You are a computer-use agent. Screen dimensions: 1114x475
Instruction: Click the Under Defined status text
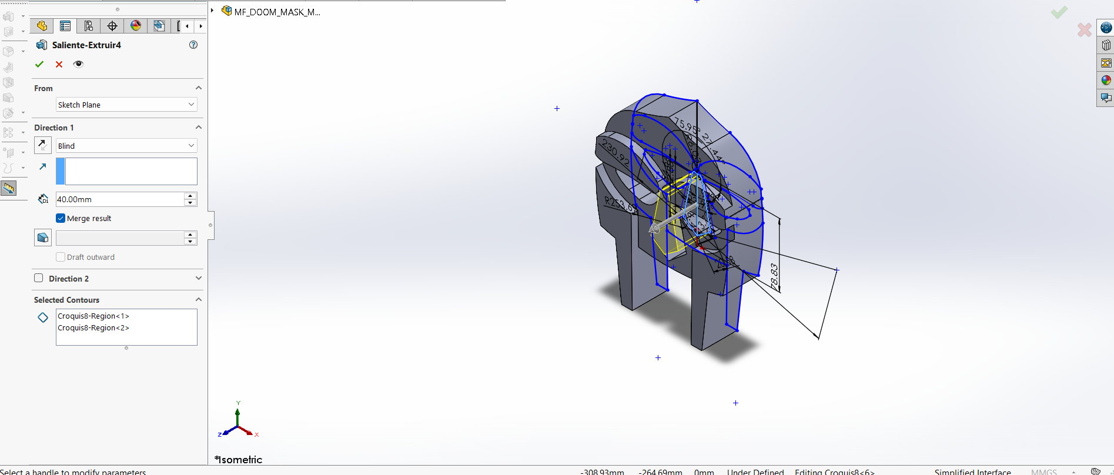[x=755, y=471]
